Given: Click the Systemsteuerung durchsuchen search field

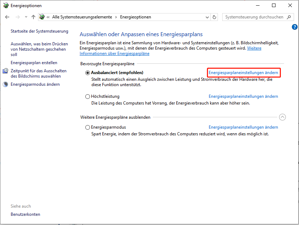Looking at the screenshot, I should (x=258, y=17).
